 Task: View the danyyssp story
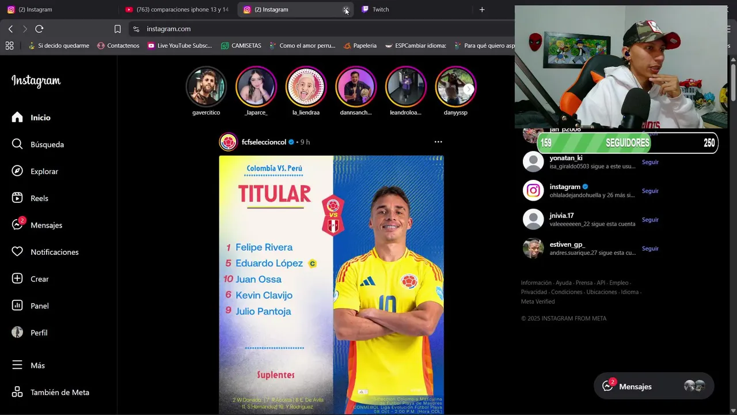pos(455,87)
